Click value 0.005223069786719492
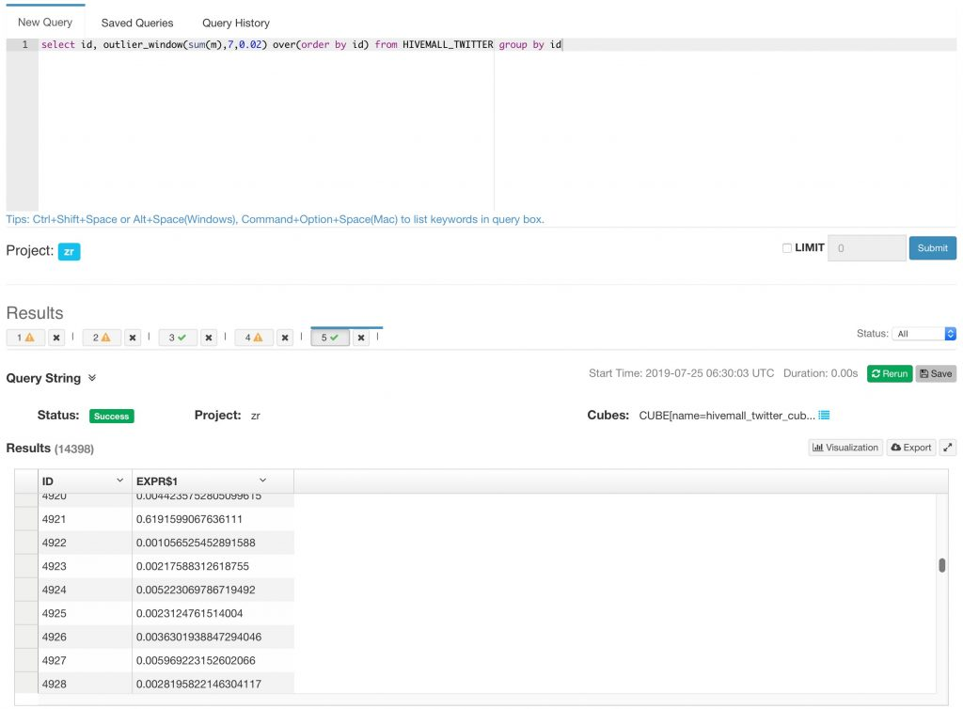This screenshot has width=963, height=709. coord(196,590)
